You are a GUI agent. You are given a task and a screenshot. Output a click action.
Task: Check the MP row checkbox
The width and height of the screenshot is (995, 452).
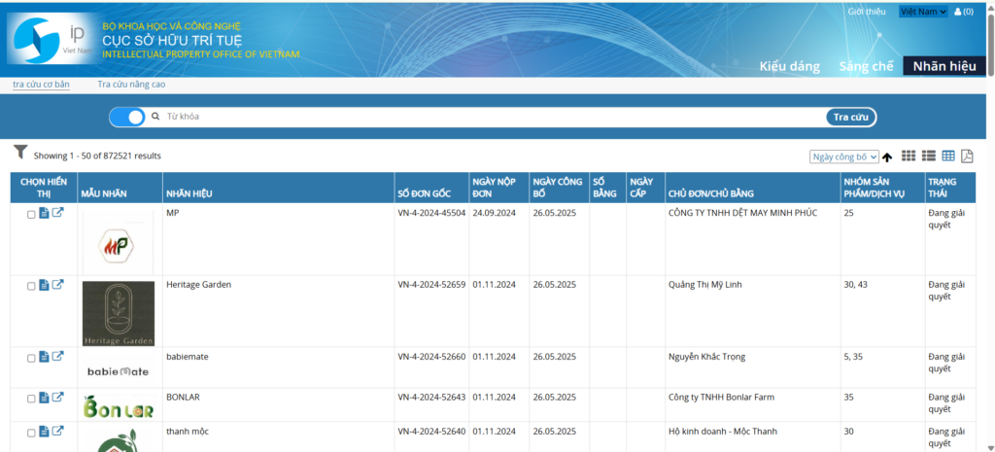pos(31,215)
